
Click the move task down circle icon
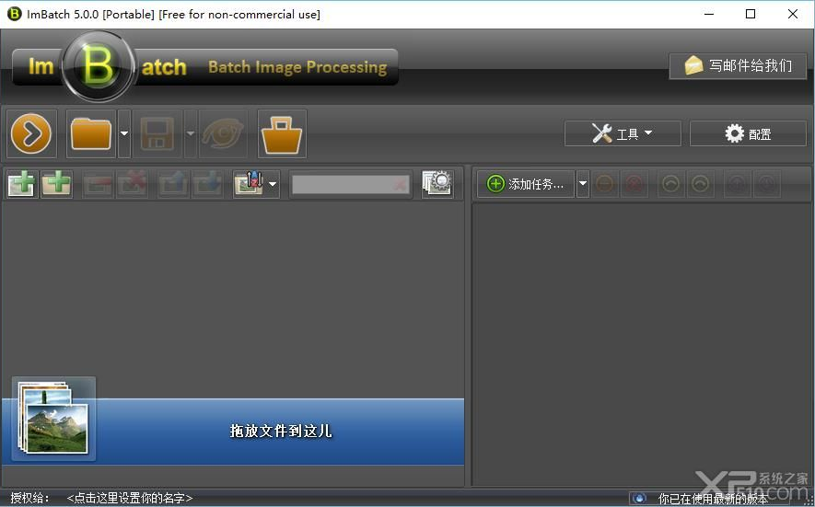[767, 184]
